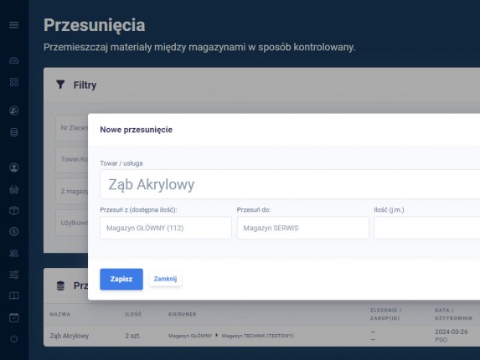Focus the Ilość (j.m.) quantity field
Screen dimensions: 480x360
426,228
